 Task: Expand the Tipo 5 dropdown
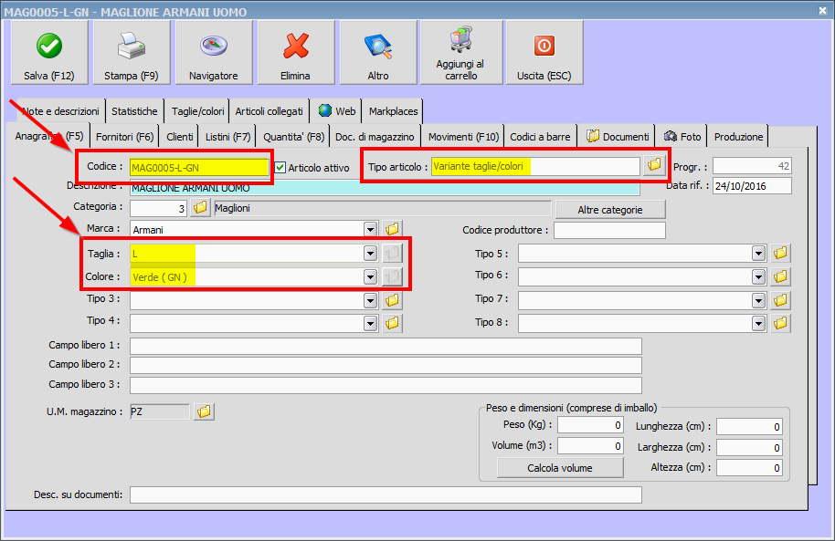758,253
